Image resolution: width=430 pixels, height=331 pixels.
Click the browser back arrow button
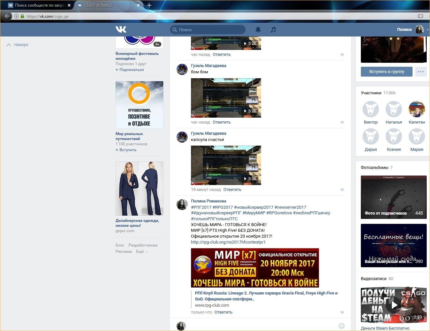(7, 16)
